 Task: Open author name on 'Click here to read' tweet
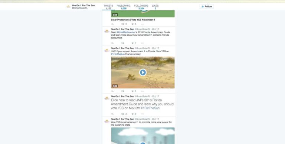click(x=122, y=96)
